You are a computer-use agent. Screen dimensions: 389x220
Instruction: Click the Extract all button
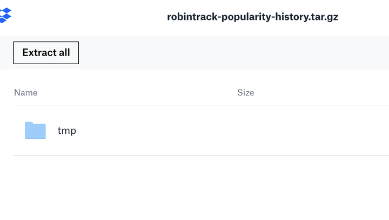click(46, 53)
